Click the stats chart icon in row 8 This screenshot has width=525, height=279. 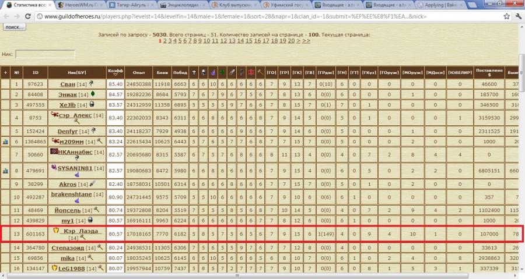pyautogui.click(x=5, y=171)
